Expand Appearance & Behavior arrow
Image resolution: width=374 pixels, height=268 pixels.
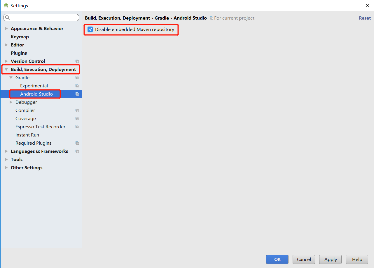coord(6,29)
